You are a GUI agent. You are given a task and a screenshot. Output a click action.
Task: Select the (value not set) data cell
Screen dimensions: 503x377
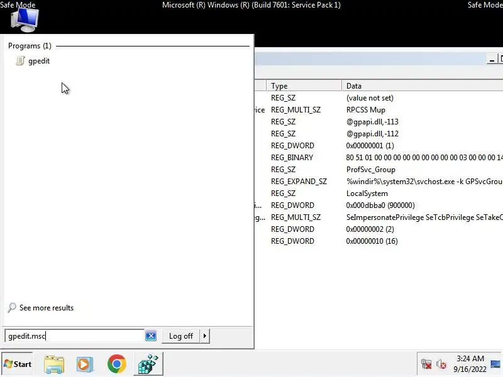point(370,98)
